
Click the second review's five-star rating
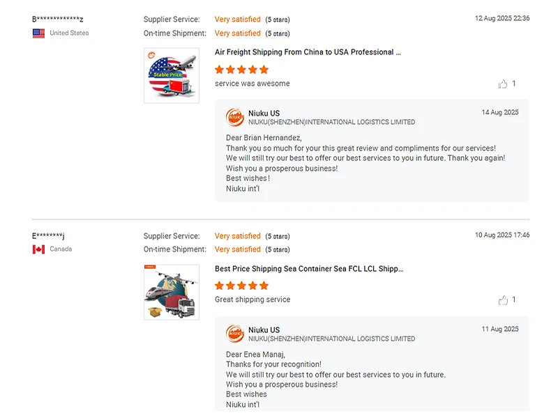[241, 286]
